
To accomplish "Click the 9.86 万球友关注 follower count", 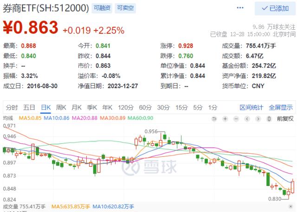I will click(x=274, y=27).
